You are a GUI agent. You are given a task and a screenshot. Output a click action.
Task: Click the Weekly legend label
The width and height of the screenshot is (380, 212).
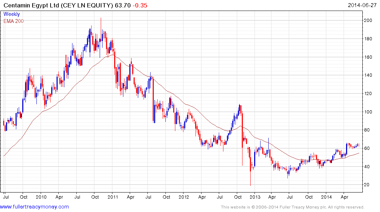pyautogui.click(x=12, y=14)
